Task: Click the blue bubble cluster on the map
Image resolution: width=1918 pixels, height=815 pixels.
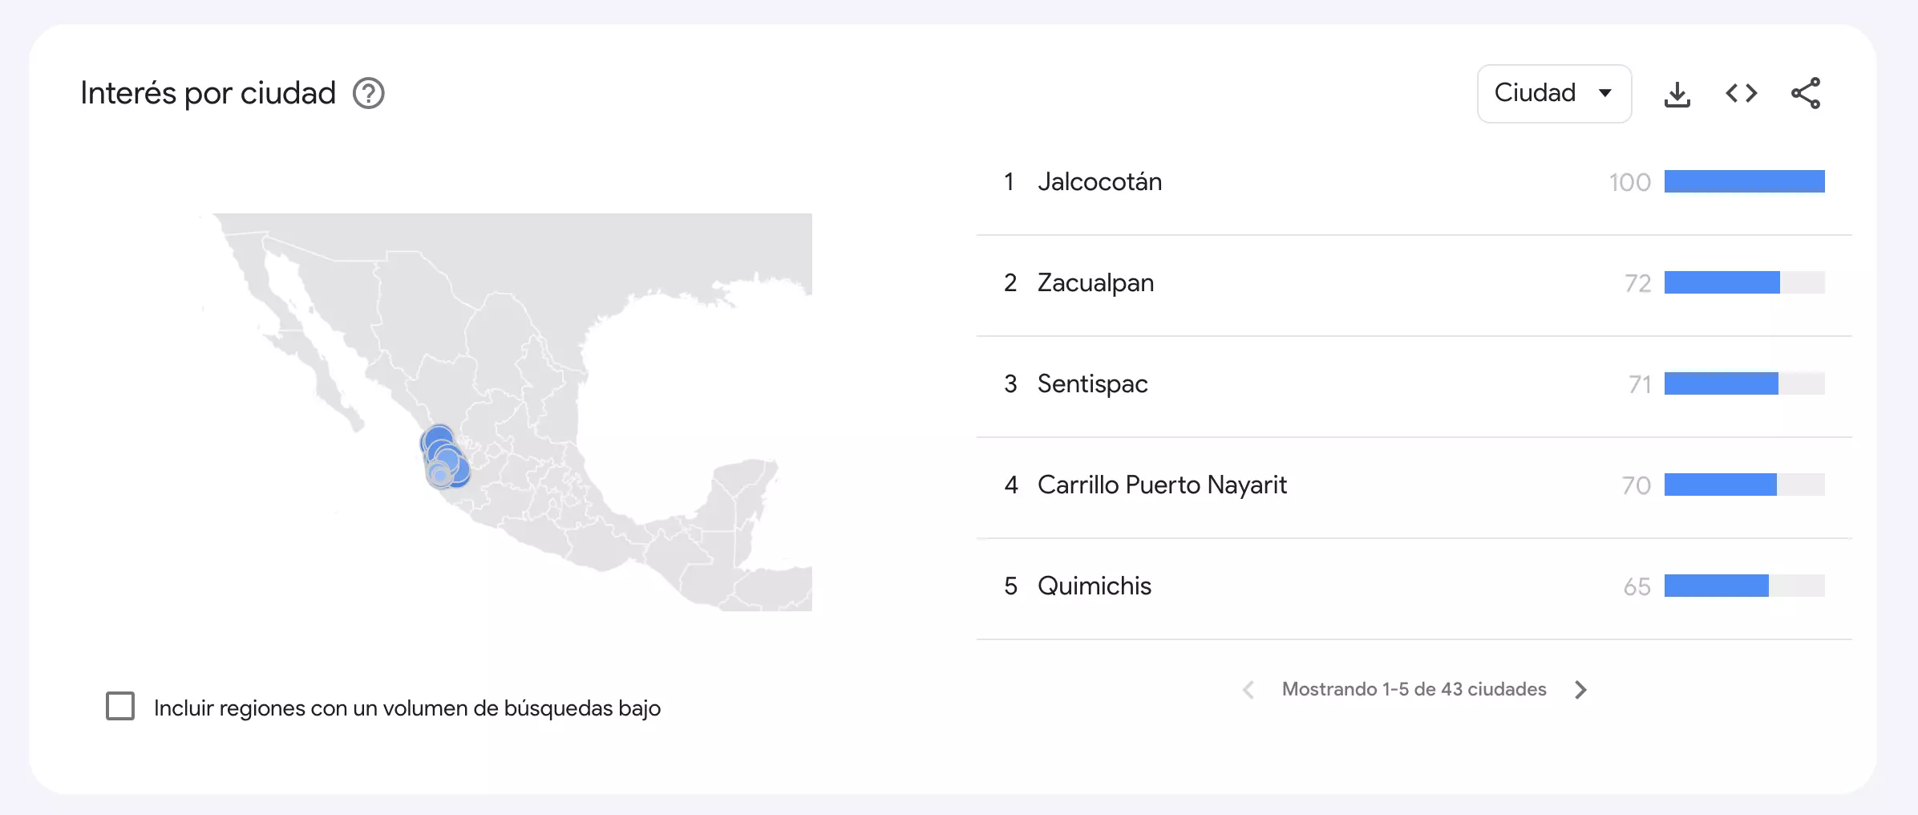Action: coord(444,457)
